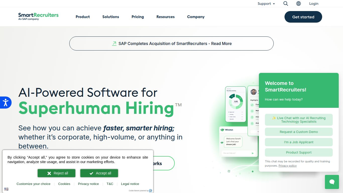The height and width of the screenshot is (193, 343).
Task: Open the Privacy policy link in chat widget
Action: 288,166
